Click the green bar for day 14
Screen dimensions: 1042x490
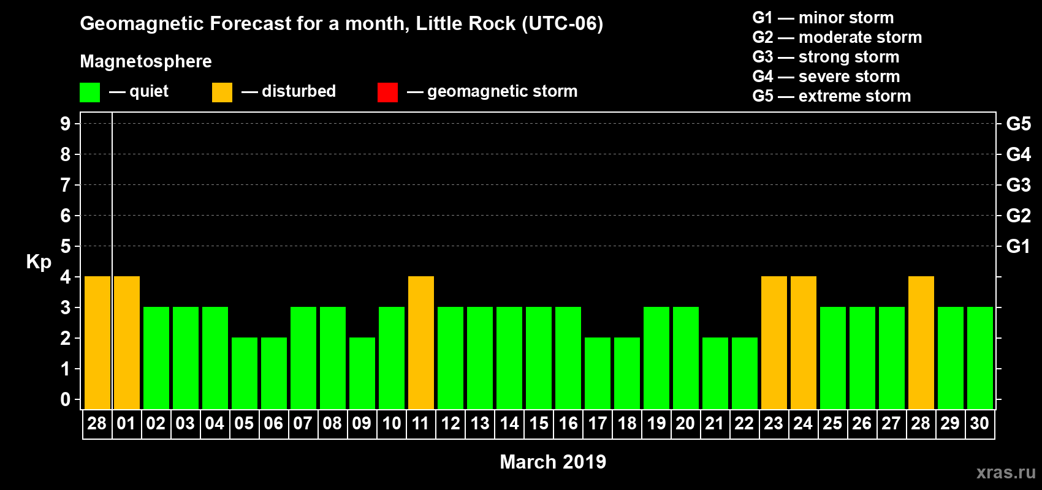click(509, 358)
